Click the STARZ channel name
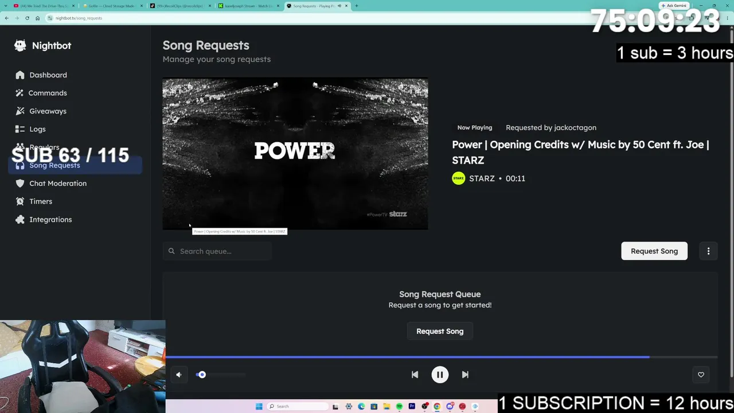 [482, 178]
